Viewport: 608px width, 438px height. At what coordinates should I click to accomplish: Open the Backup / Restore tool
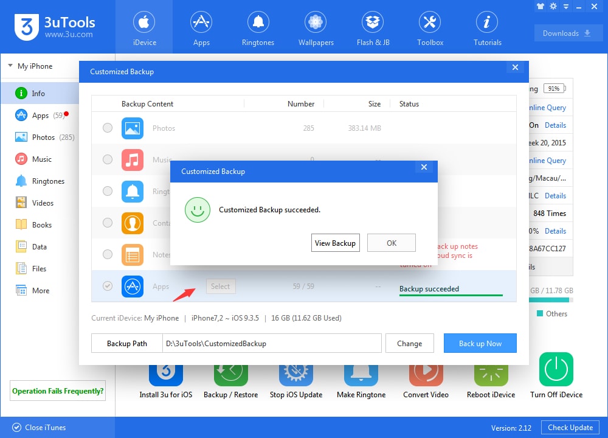[x=230, y=382]
